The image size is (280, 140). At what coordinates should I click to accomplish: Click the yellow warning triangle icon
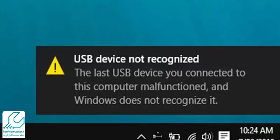(x=55, y=66)
